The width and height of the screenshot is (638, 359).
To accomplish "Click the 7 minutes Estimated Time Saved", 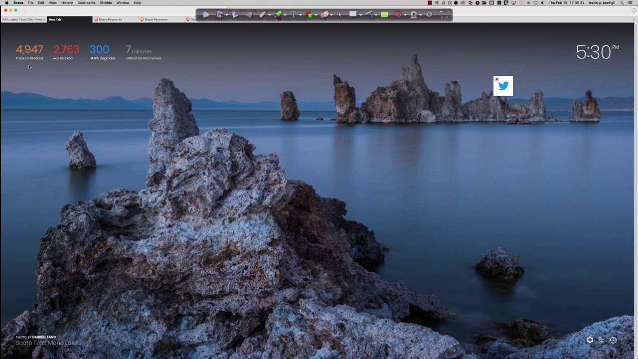I will [x=139, y=50].
